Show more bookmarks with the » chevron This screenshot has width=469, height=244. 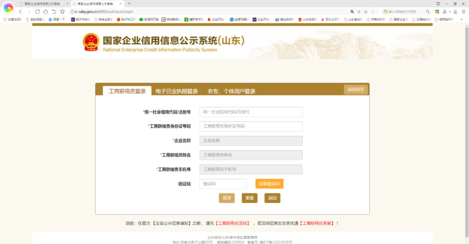(x=461, y=20)
